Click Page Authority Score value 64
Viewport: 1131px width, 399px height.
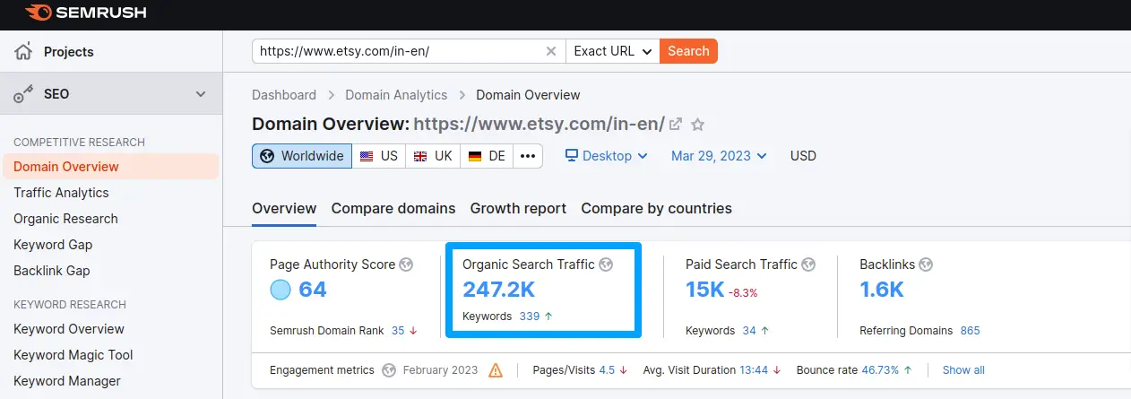click(313, 290)
